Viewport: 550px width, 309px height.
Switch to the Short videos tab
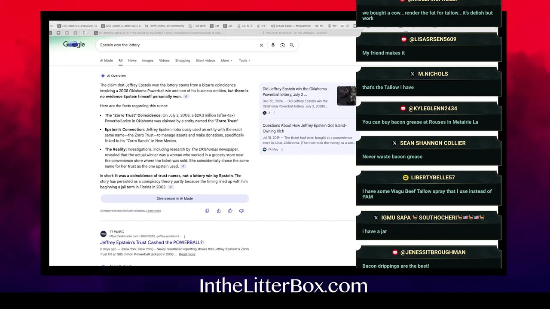pyautogui.click(x=205, y=61)
